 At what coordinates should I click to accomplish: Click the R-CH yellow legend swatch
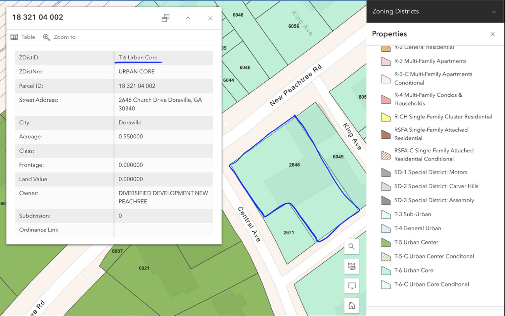point(386,117)
